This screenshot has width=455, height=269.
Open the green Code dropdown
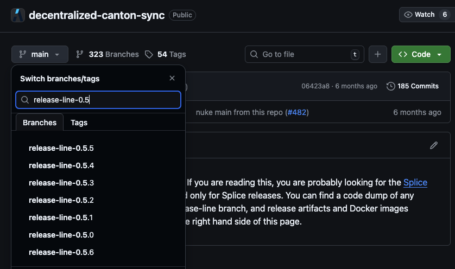click(x=421, y=54)
